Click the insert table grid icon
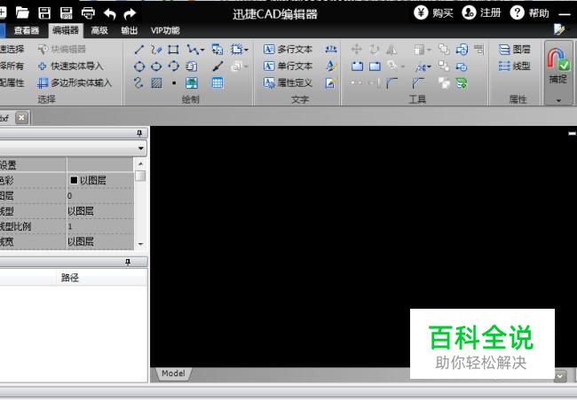Viewport: 577px width, 401px height. coord(217,83)
